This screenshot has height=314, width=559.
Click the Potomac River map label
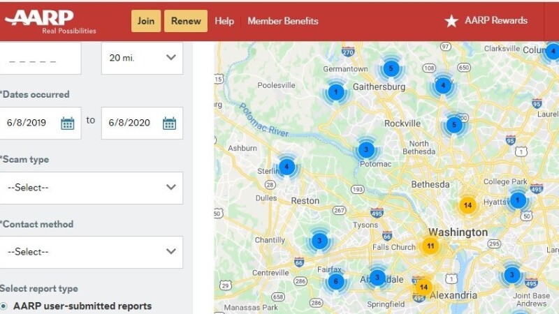click(x=263, y=121)
